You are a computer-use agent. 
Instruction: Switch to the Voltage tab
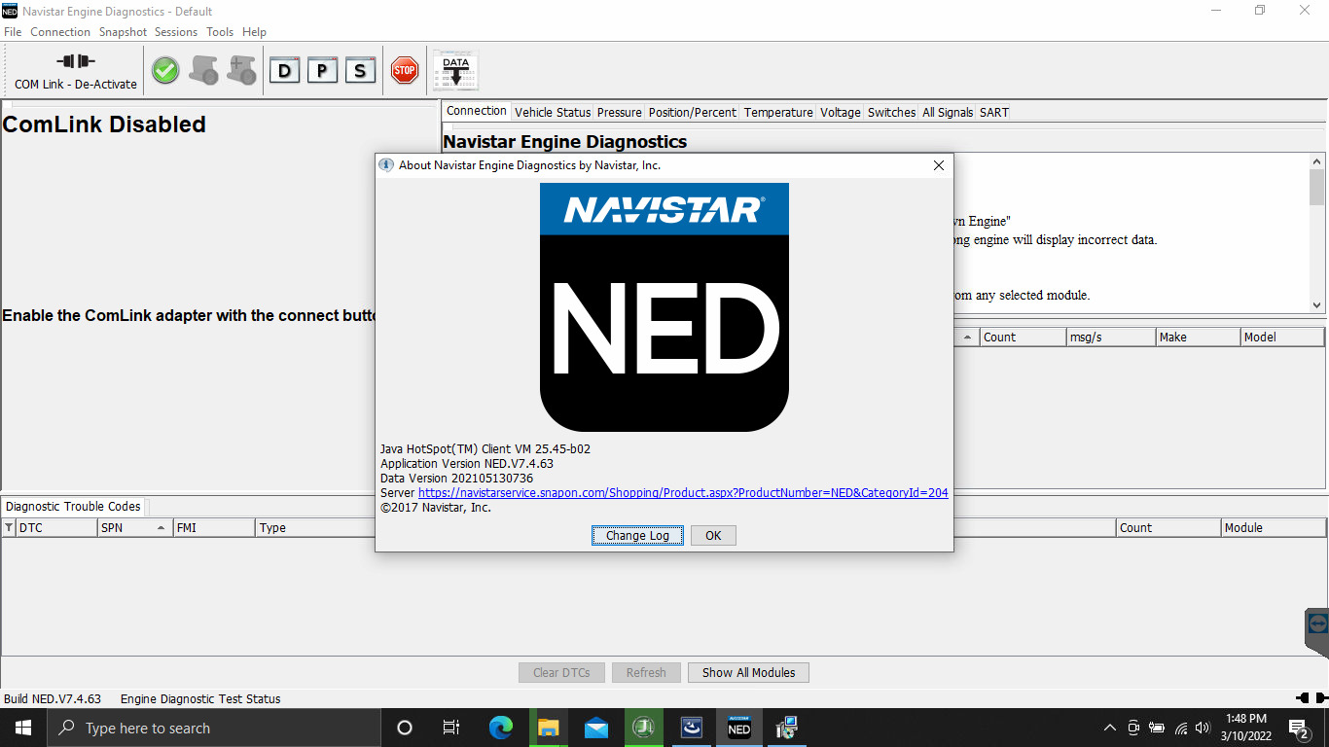pos(841,113)
